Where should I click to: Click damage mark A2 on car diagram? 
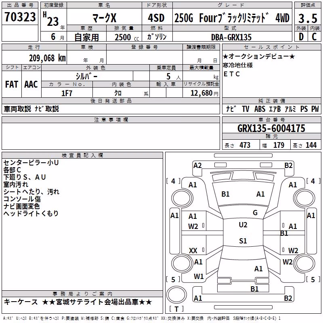pos(197,166)
